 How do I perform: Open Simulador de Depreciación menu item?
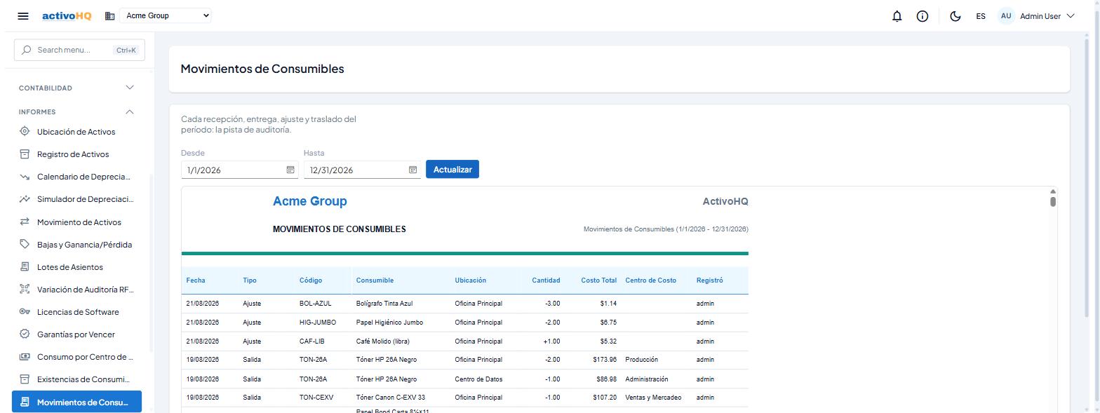(85, 199)
